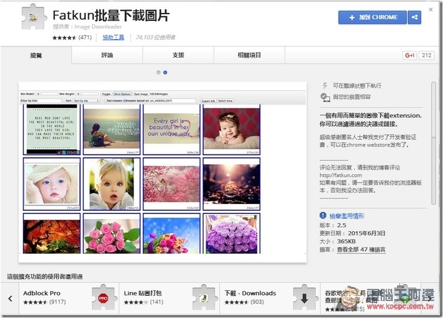Image resolution: width=443 pixels, height=318 pixels.
Task: Click the Google +1 button
Action: [x=409, y=55]
